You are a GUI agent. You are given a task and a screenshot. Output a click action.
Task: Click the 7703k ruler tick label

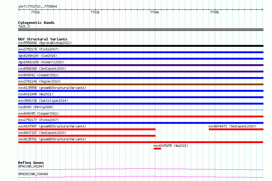pyautogui.click(x=95, y=12)
